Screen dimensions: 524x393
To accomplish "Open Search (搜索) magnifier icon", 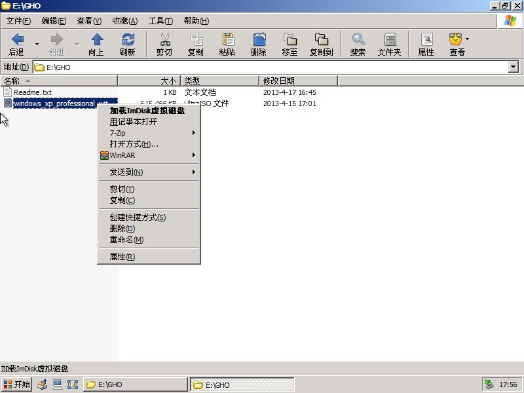I will pos(358,39).
